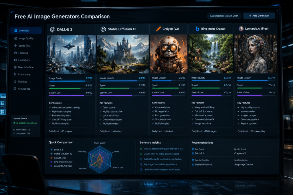293x195 pixels.
Task: Click the 'Daily Limit: ~15 images' text
Action: tap(60, 131)
